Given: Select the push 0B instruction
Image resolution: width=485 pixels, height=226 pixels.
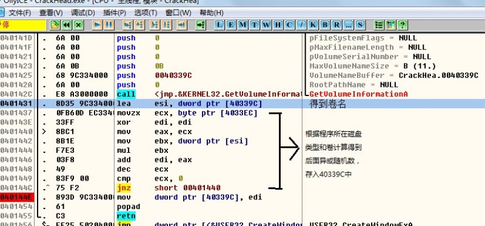Looking at the screenshot, I should (x=140, y=66).
